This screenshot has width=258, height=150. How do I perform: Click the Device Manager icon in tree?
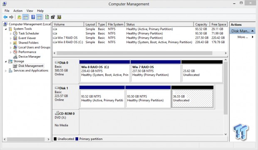(15, 57)
